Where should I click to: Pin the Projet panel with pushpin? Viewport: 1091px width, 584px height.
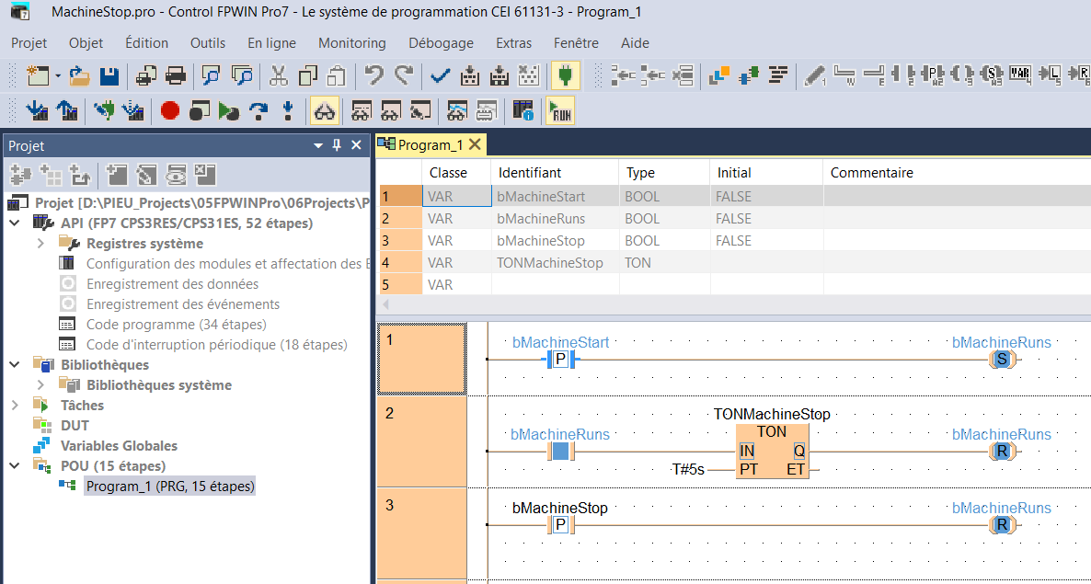point(337,145)
